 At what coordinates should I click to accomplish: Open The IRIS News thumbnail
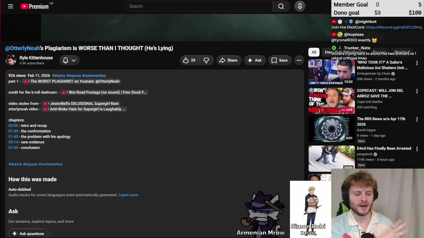coord(332,129)
